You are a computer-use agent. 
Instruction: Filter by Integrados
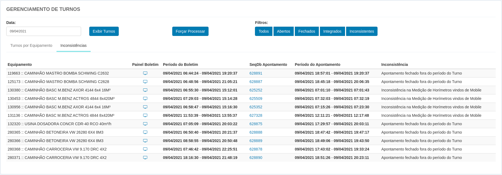332,31
